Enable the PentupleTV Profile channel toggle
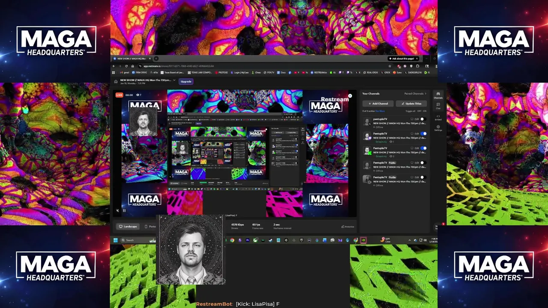 pyautogui.click(x=423, y=177)
